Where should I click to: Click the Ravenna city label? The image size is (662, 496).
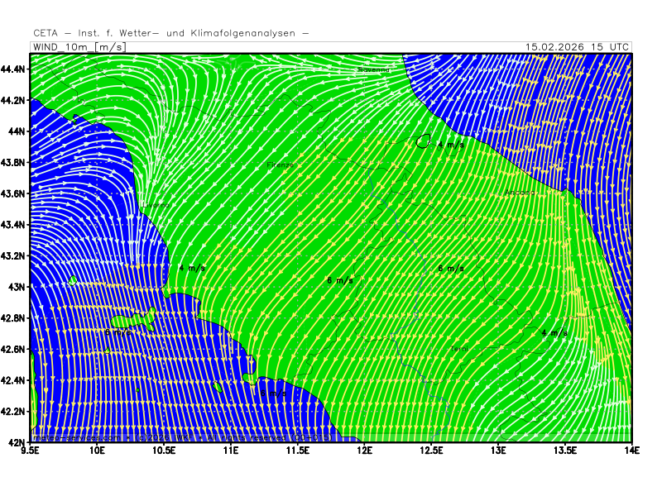374,70
